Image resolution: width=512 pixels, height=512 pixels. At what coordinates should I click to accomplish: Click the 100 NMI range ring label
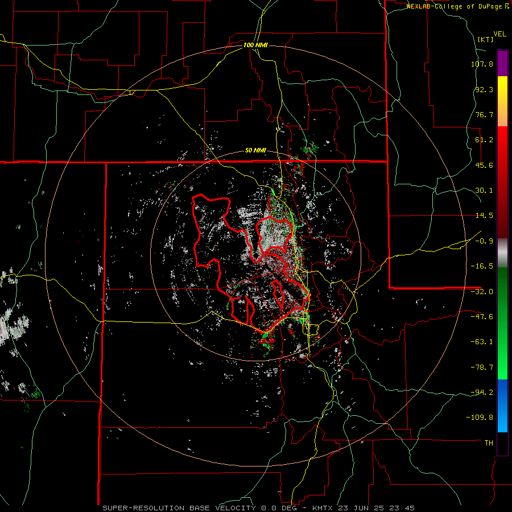tap(255, 45)
